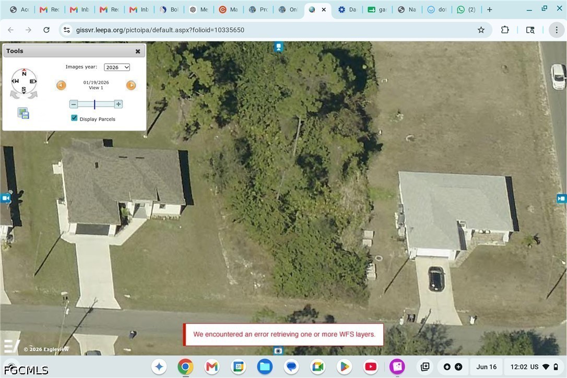Switch to the Ma tab
Screen dimensions: 567x378
tap(229, 10)
